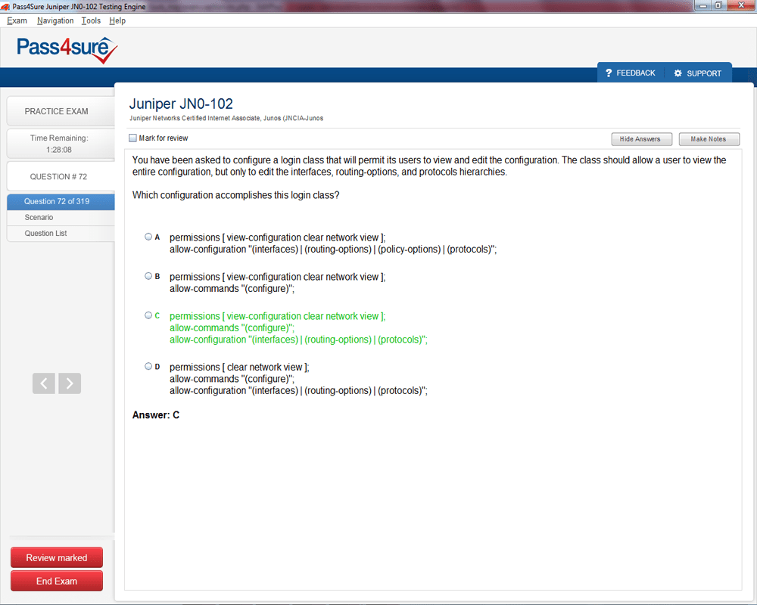Select answer option B radio button
Image resolution: width=757 pixels, height=605 pixels.
pyautogui.click(x=148, y=276)
